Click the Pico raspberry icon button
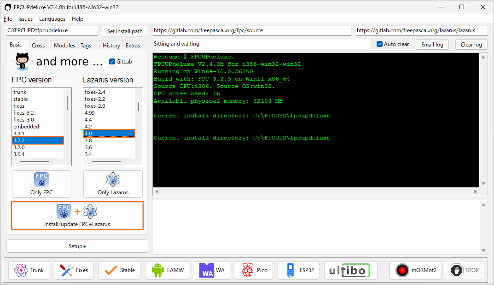The image size is (494, 285). coord(254,270)
